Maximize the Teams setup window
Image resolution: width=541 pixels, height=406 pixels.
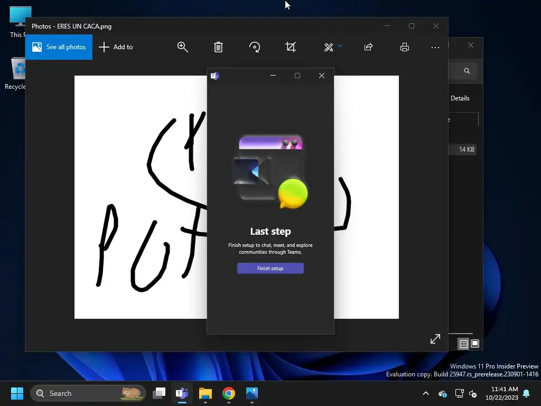click(297, 76)
